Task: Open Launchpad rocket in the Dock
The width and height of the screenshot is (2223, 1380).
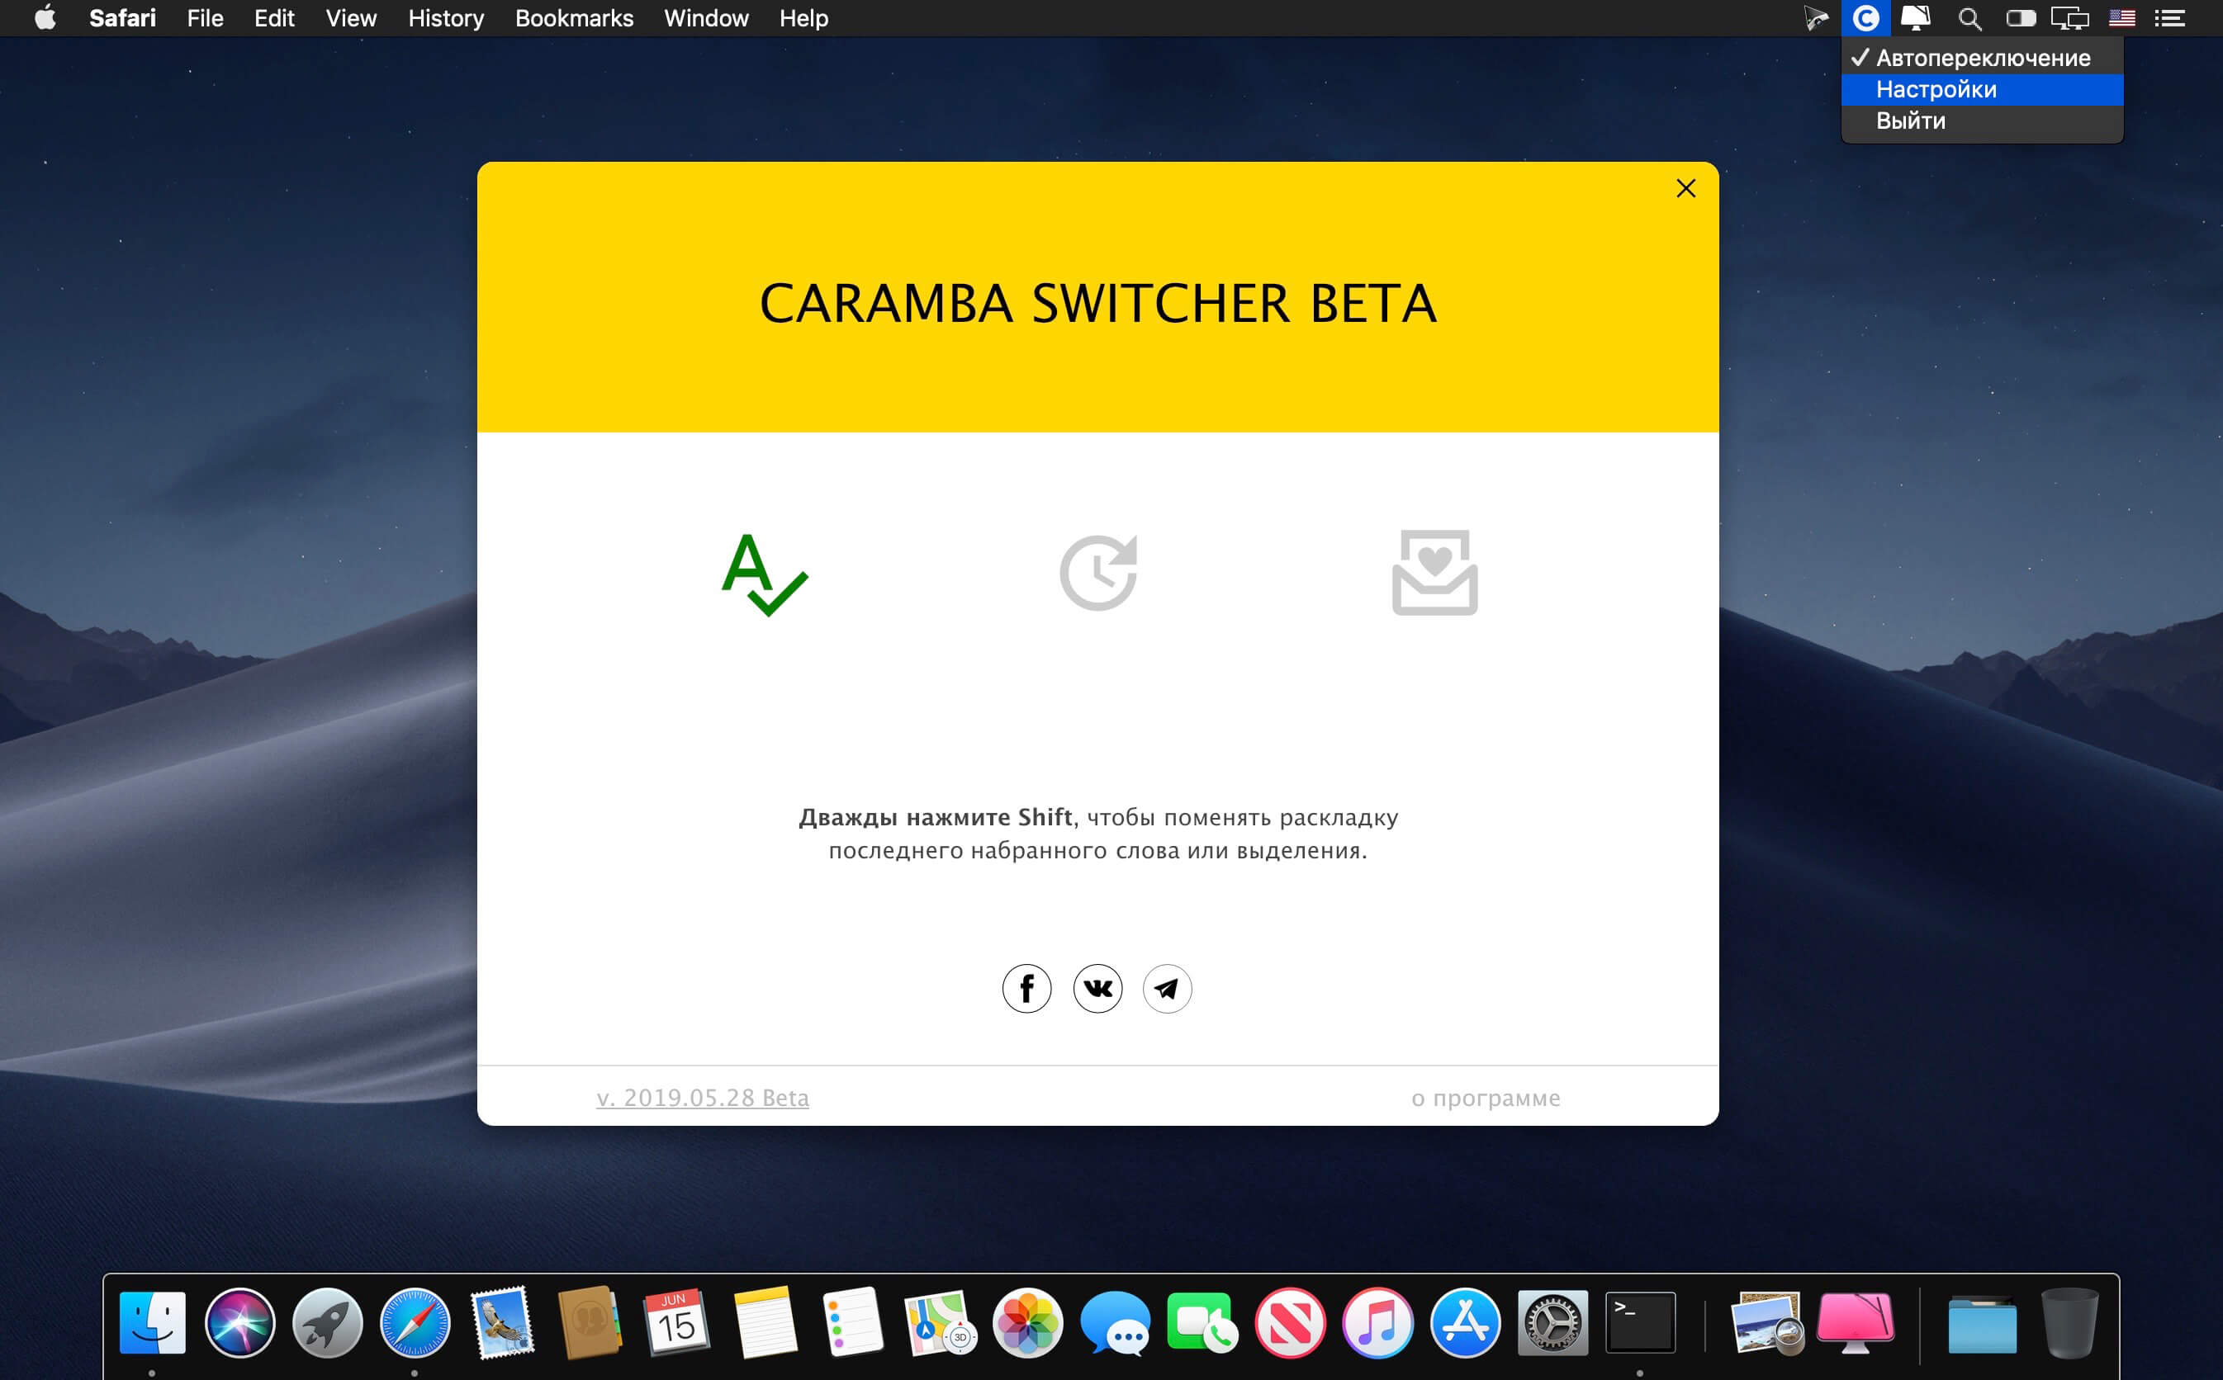Action: (327, 1322)
